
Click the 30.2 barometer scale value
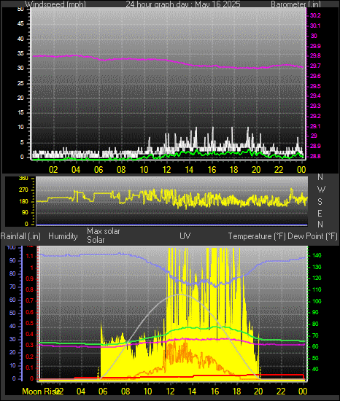315,15
